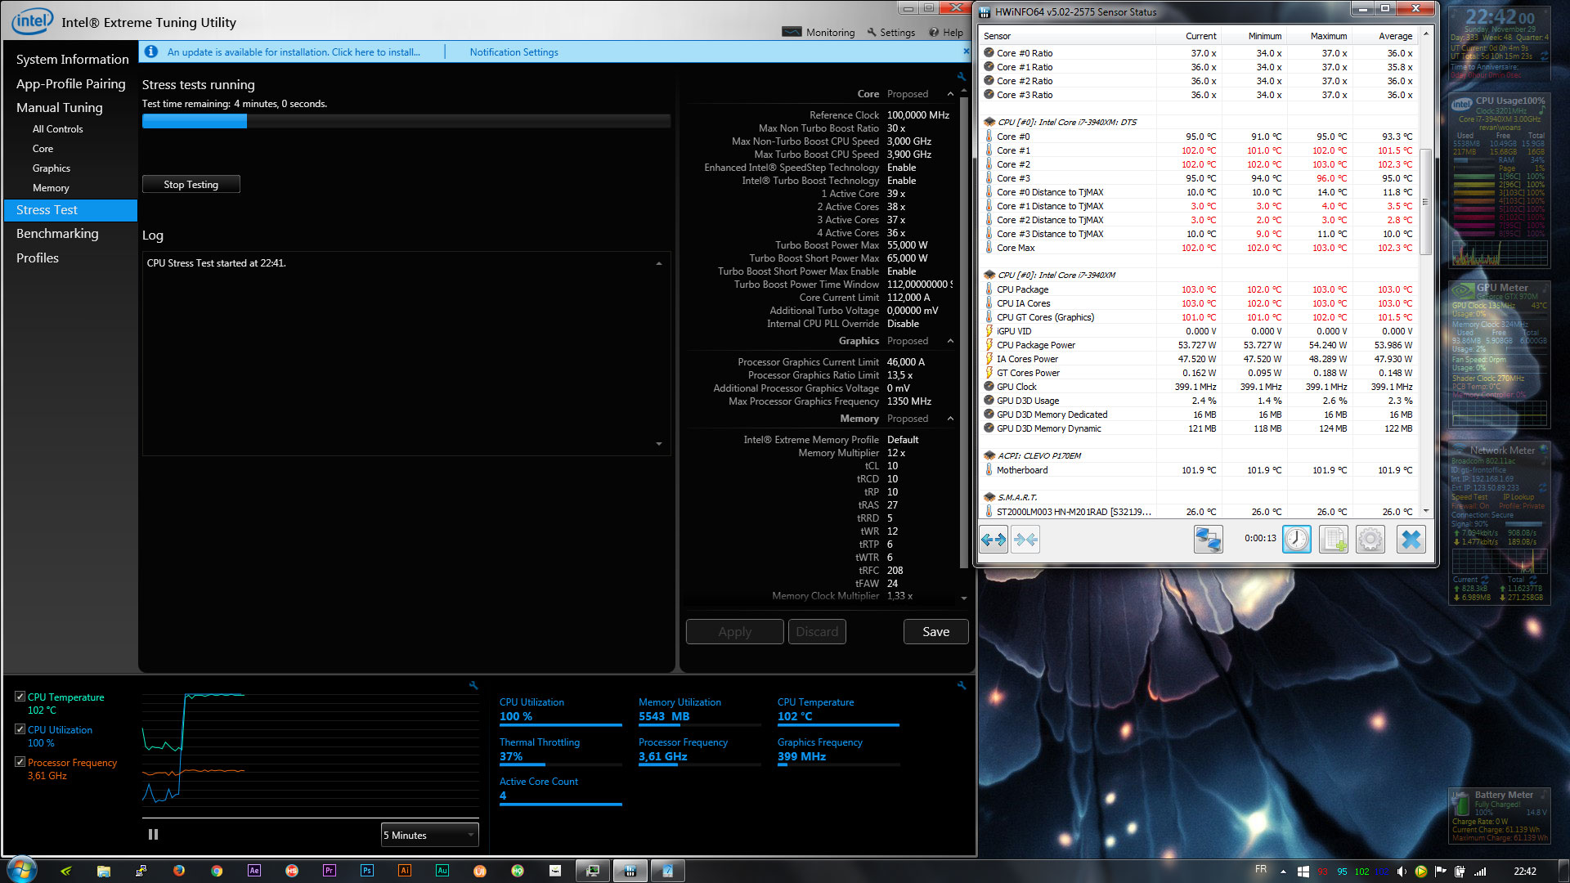Collapse ACPI CLEVO P170EM sensor group
Viewport: 1570px width, 883px height.
click(989, 455)
